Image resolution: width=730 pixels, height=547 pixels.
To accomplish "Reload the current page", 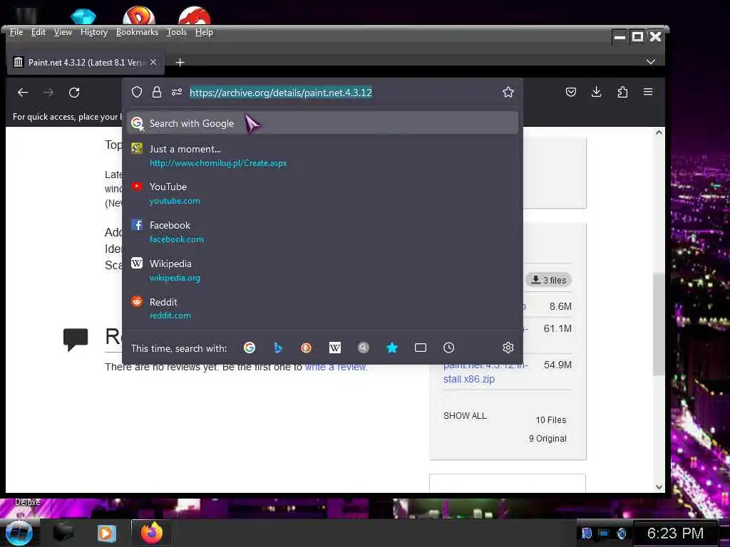I will click(x=74, y=93).
